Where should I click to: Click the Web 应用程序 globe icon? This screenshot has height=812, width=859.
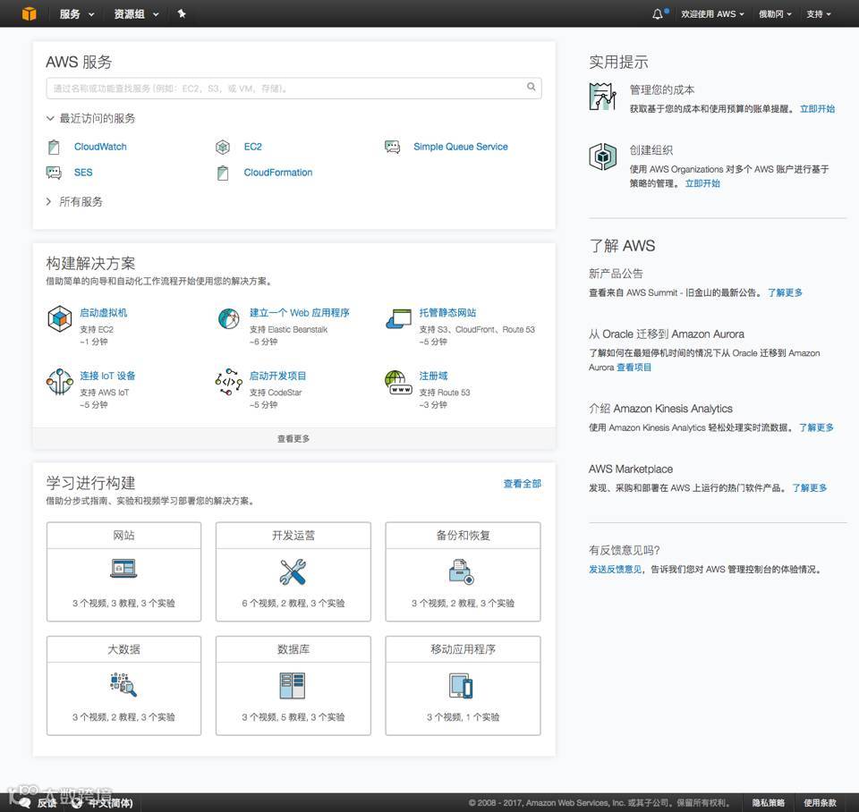pos(228,318)
